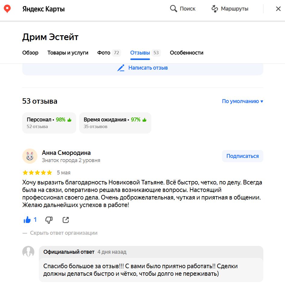Screen dimensions: 285x292
Task: Open the Особенности tab
Action: (x=187, y=52)
